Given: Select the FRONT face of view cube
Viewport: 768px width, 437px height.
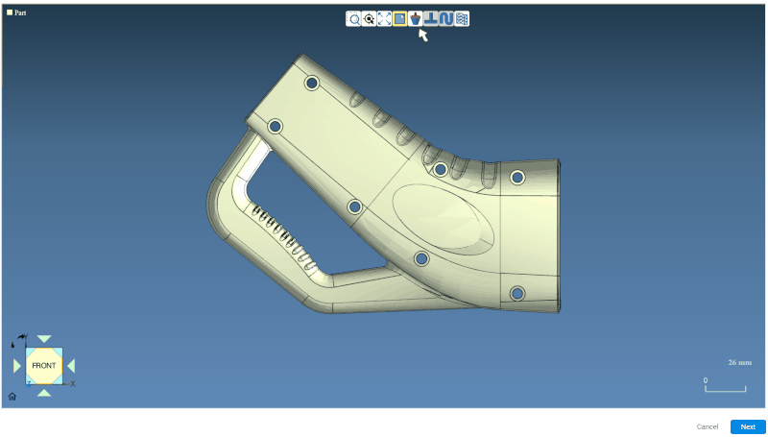Looking at the screenshot, I should pyautogui.click(x=44, y=366).
